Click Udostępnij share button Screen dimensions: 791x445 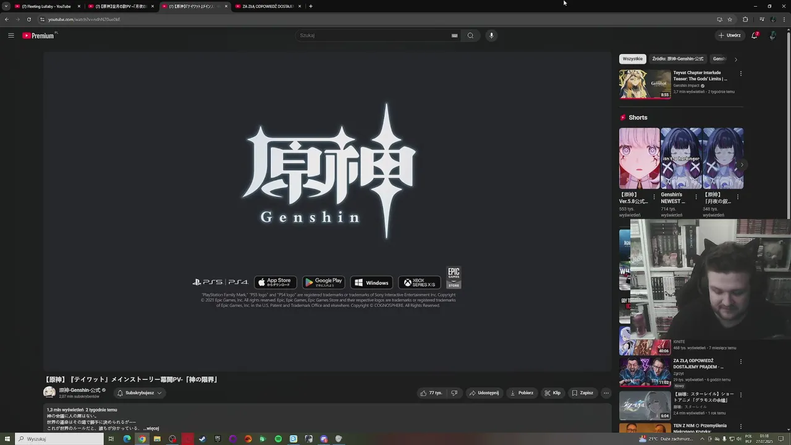tap(484, 392)
